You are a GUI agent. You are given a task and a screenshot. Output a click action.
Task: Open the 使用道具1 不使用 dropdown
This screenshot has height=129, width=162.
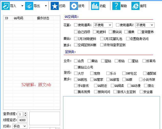click(x=103, y=25)
